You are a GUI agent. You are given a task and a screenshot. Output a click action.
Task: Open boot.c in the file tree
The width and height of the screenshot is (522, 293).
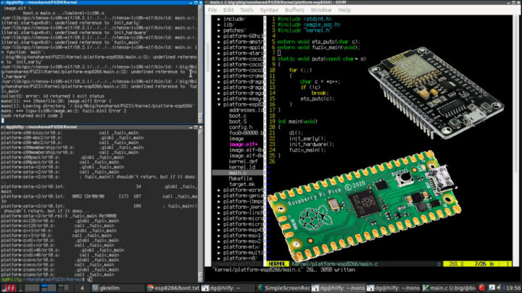[x=239, y=115]
